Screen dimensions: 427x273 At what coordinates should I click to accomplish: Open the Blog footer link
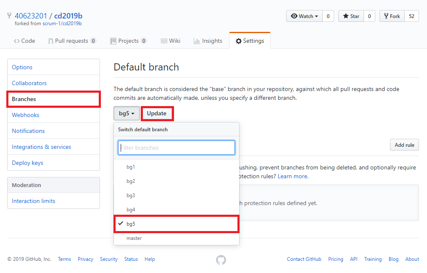click(x=393, y=259)
